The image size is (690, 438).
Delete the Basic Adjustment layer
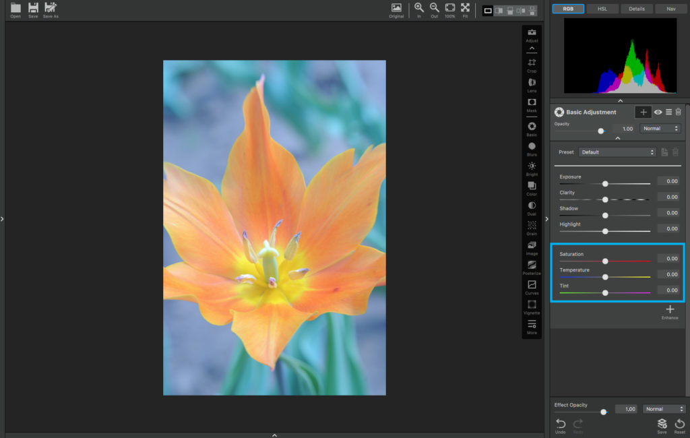(x=678, y=112)
